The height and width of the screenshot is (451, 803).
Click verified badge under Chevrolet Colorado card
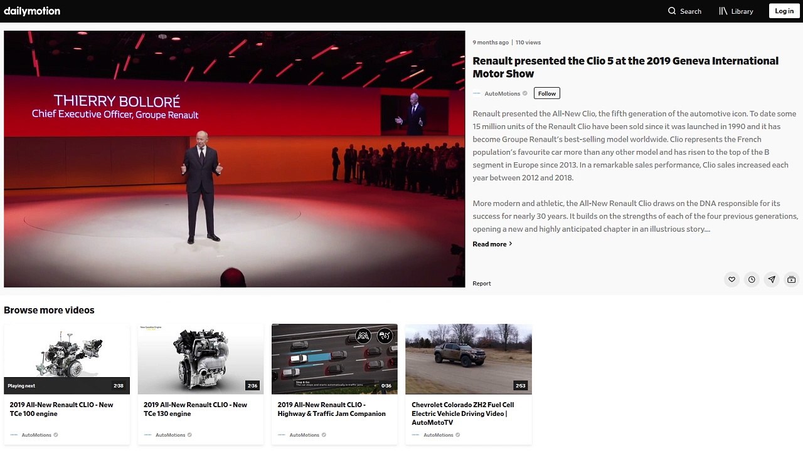click(457, 435)
